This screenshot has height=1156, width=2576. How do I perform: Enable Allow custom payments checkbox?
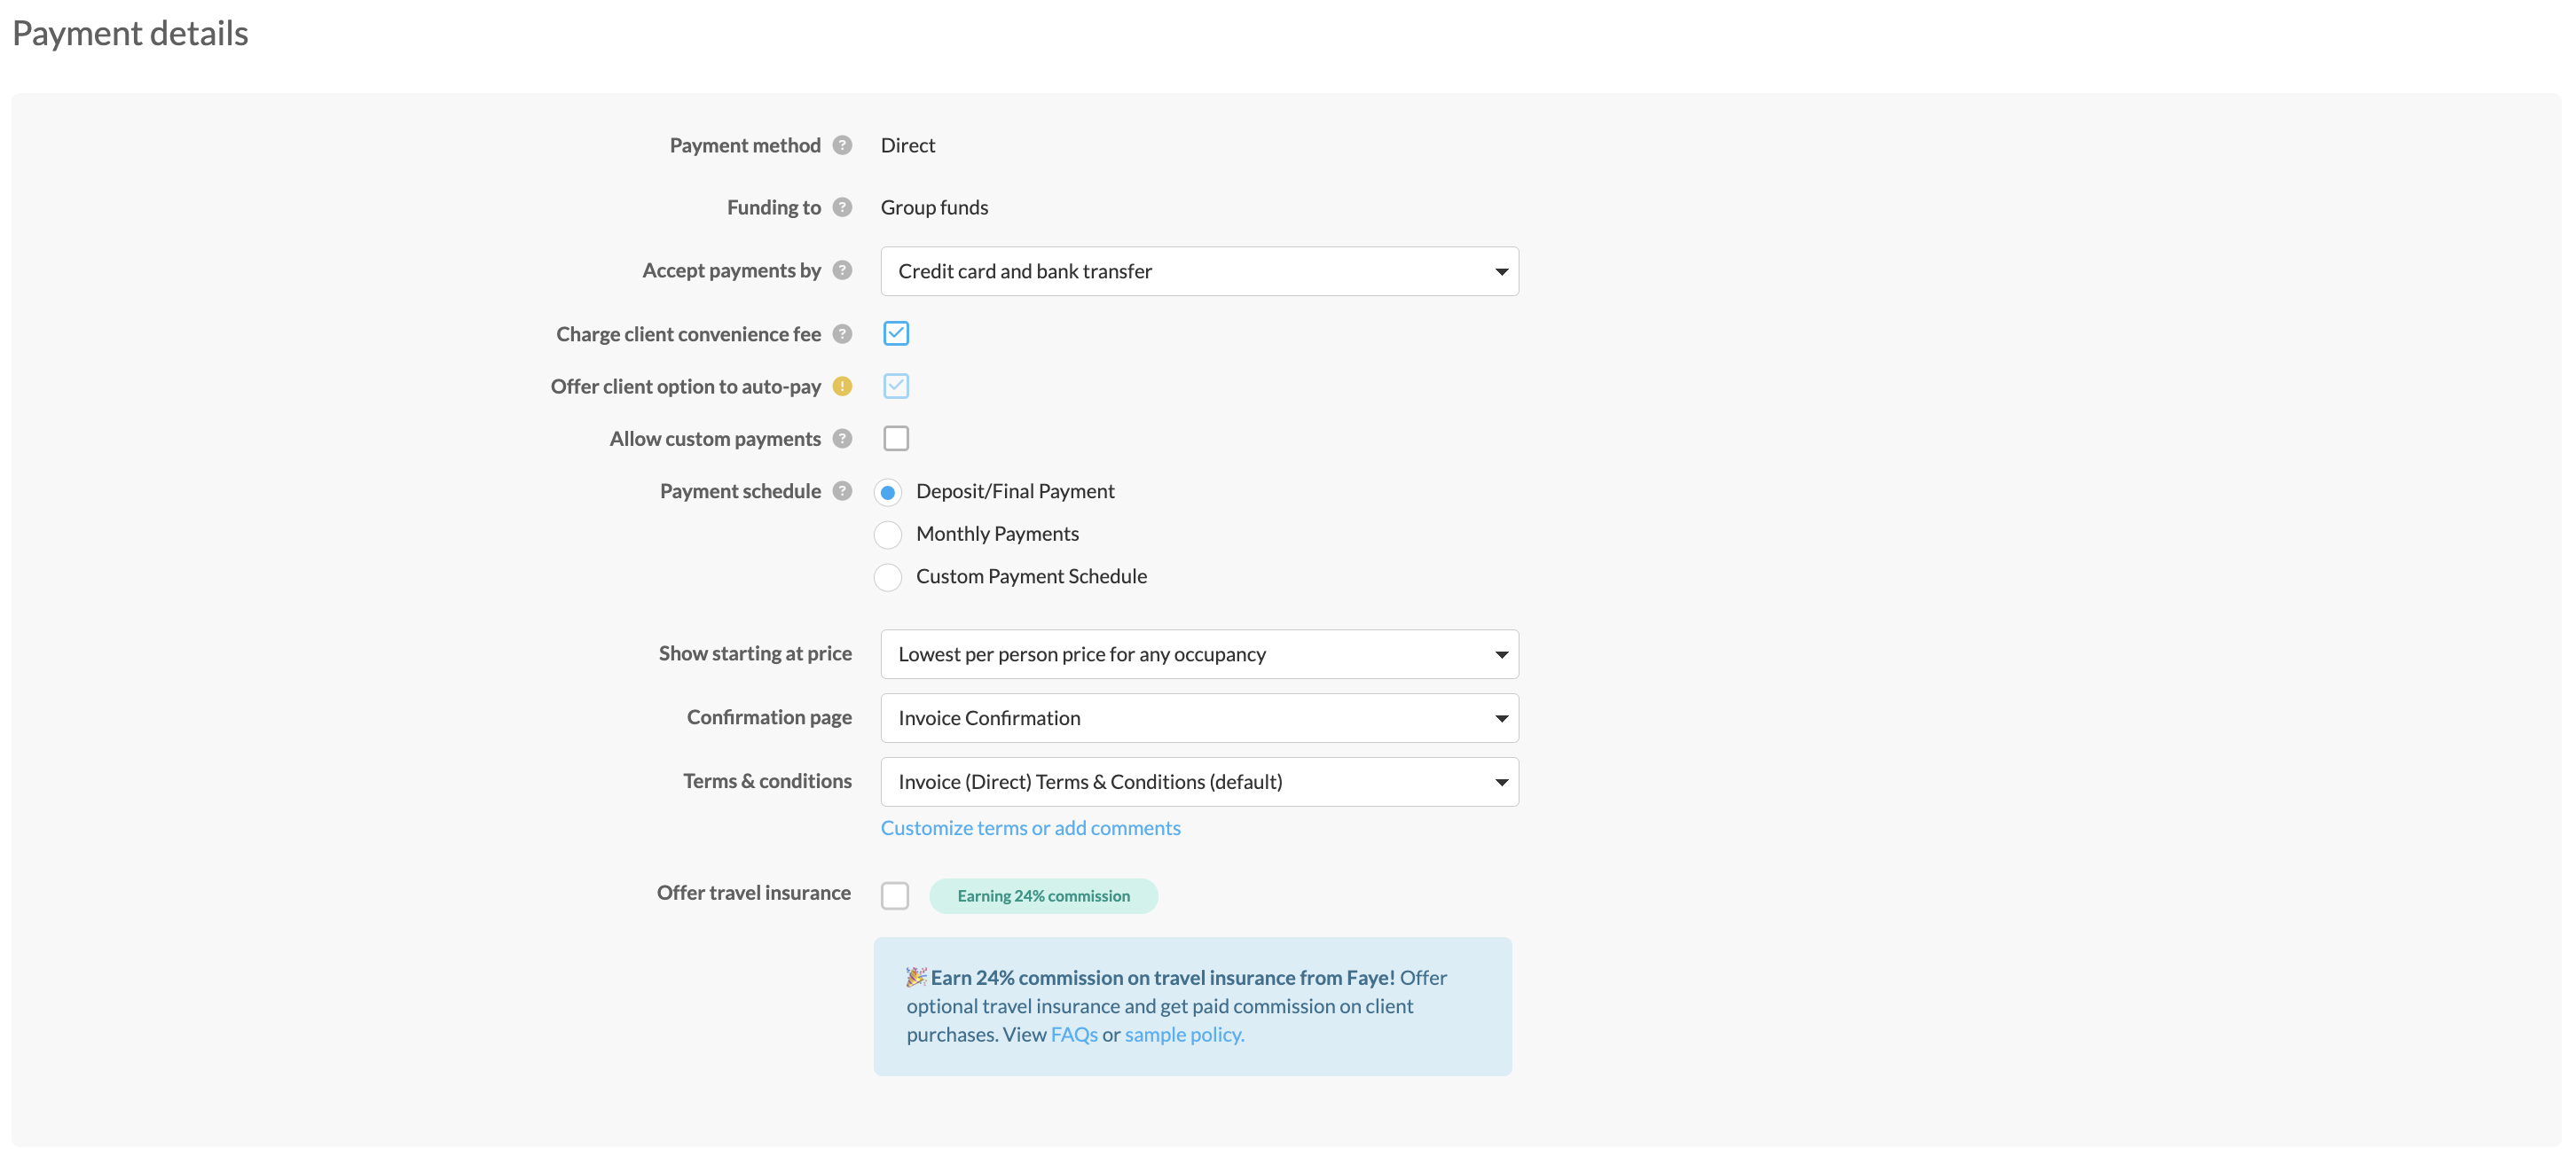point(895,439)
